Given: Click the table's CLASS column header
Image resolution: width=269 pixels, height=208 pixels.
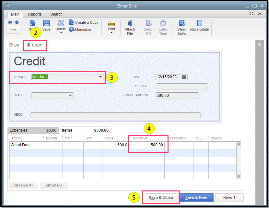Looking at the screenshot, I should [216, 138].
